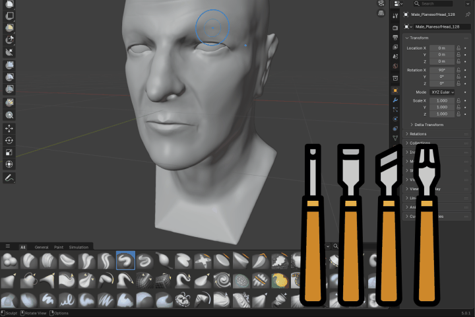Switch to the Simulation brushes tab
Screen dimensions: 475x317
(x=79, y=247)
